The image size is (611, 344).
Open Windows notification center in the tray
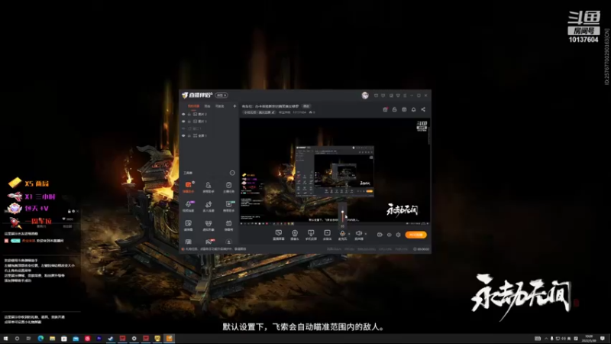point(603,339)
